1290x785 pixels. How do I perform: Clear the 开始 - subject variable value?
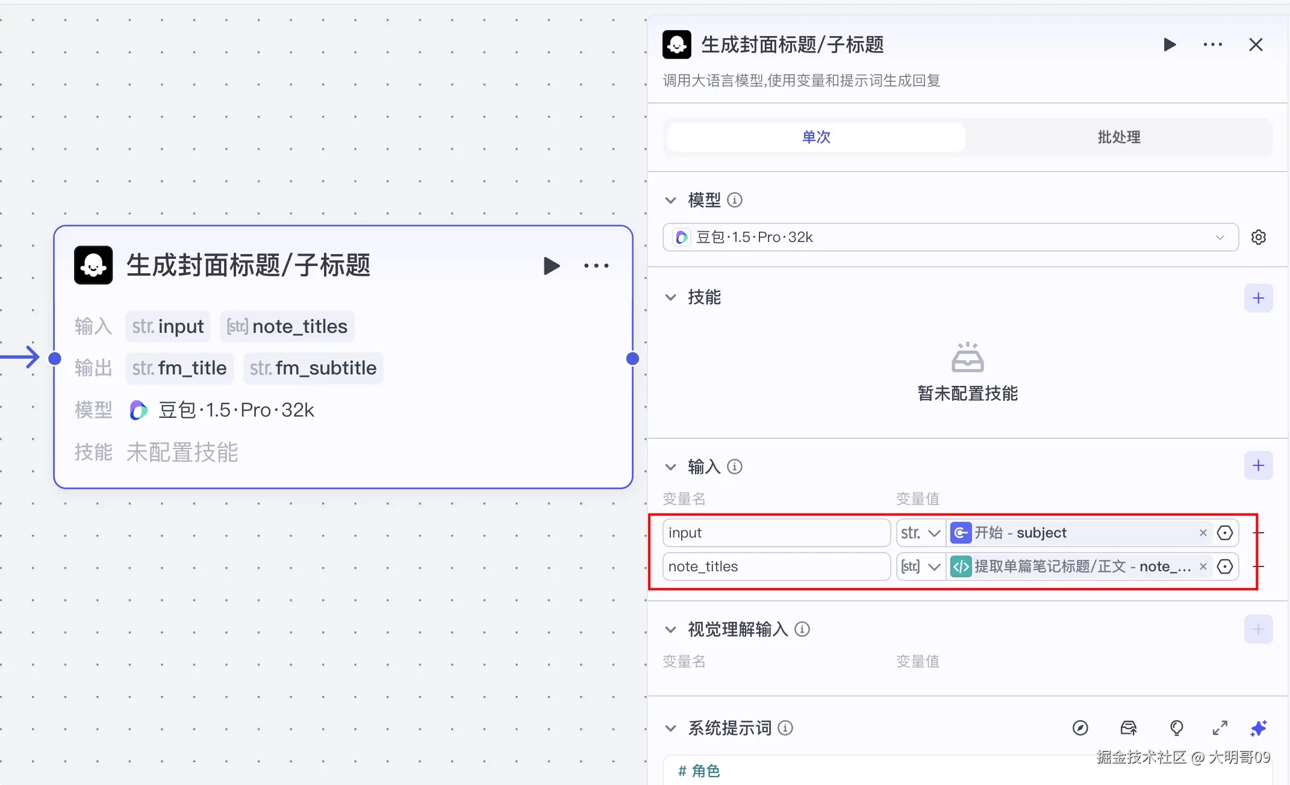tap(1203, 533)
